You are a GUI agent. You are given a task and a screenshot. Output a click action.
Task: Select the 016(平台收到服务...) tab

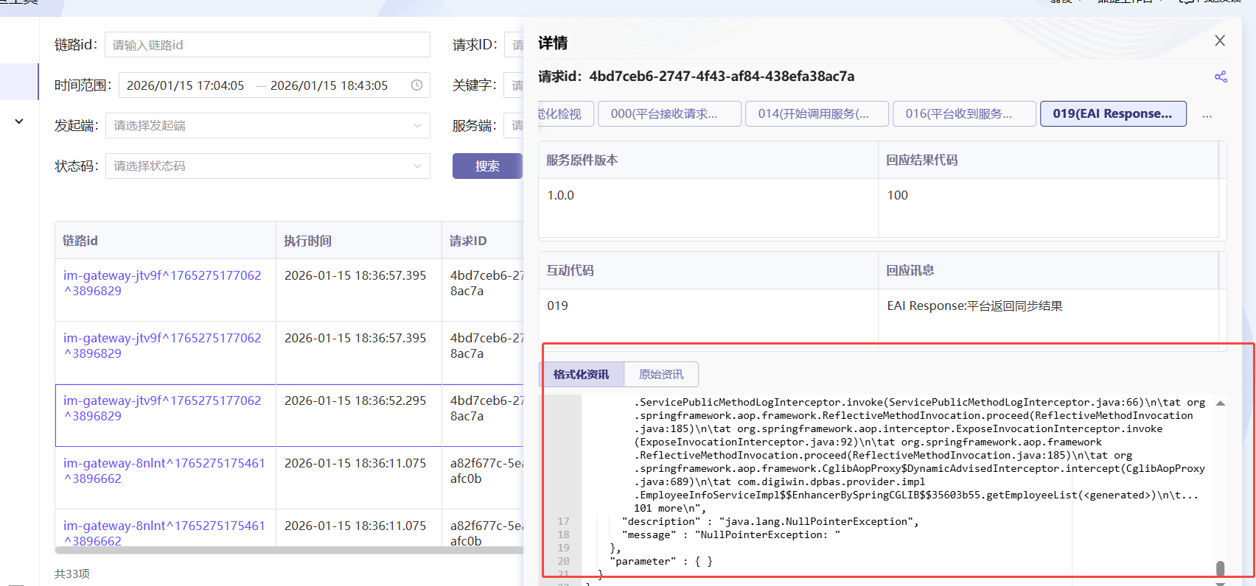pyautogui.click(x=964, y=114)
